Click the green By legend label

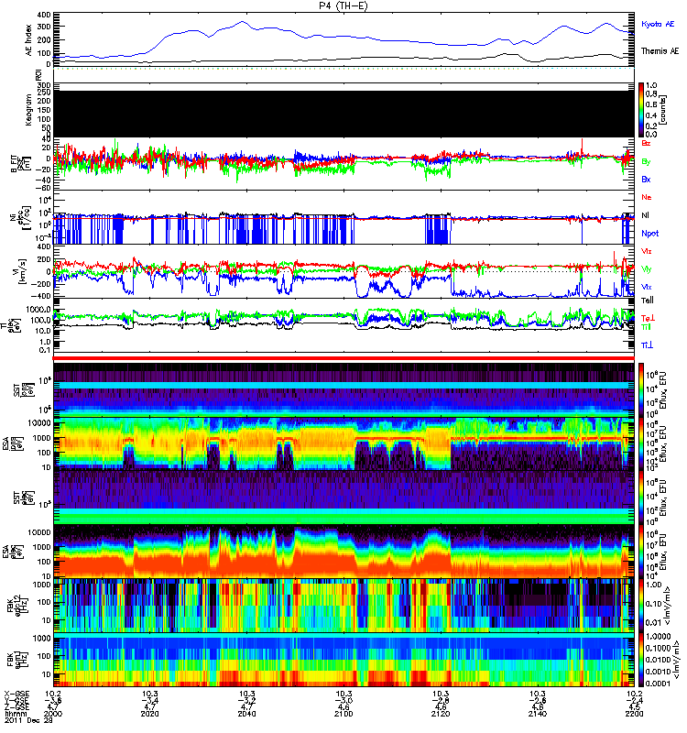point(646,161)
